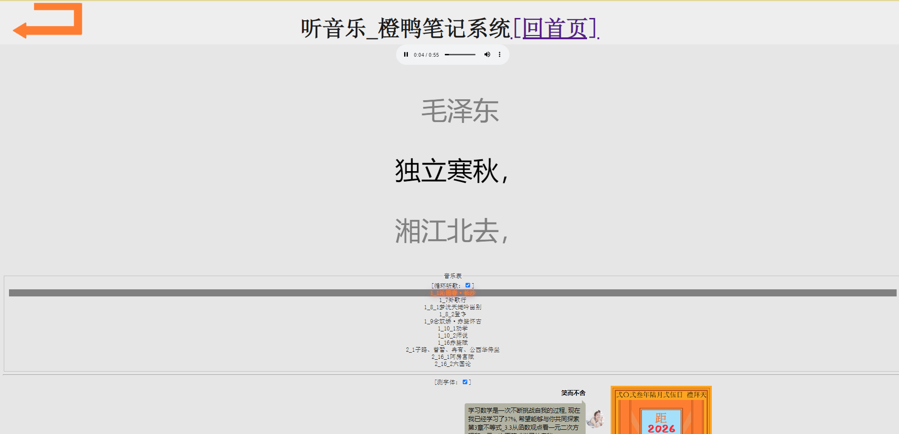Screen dimensions: 899x434
Task: Choose 1_8_2登高 in the music list
Action: coord(452,314)
